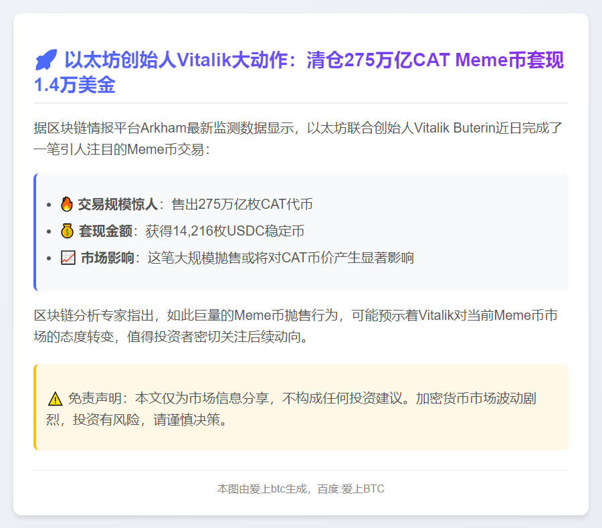602x528 pixels.
Task: Click the bold label 交易规模惊人
Action: [x=118, y=204]
